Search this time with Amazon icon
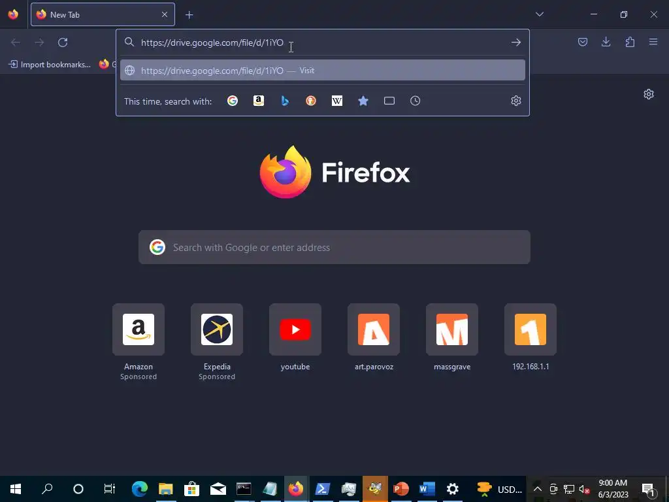 click(259, 101)
